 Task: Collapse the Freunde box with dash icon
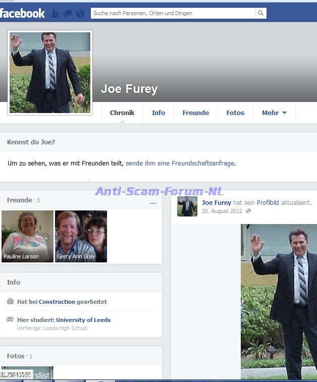coord(153,203)
